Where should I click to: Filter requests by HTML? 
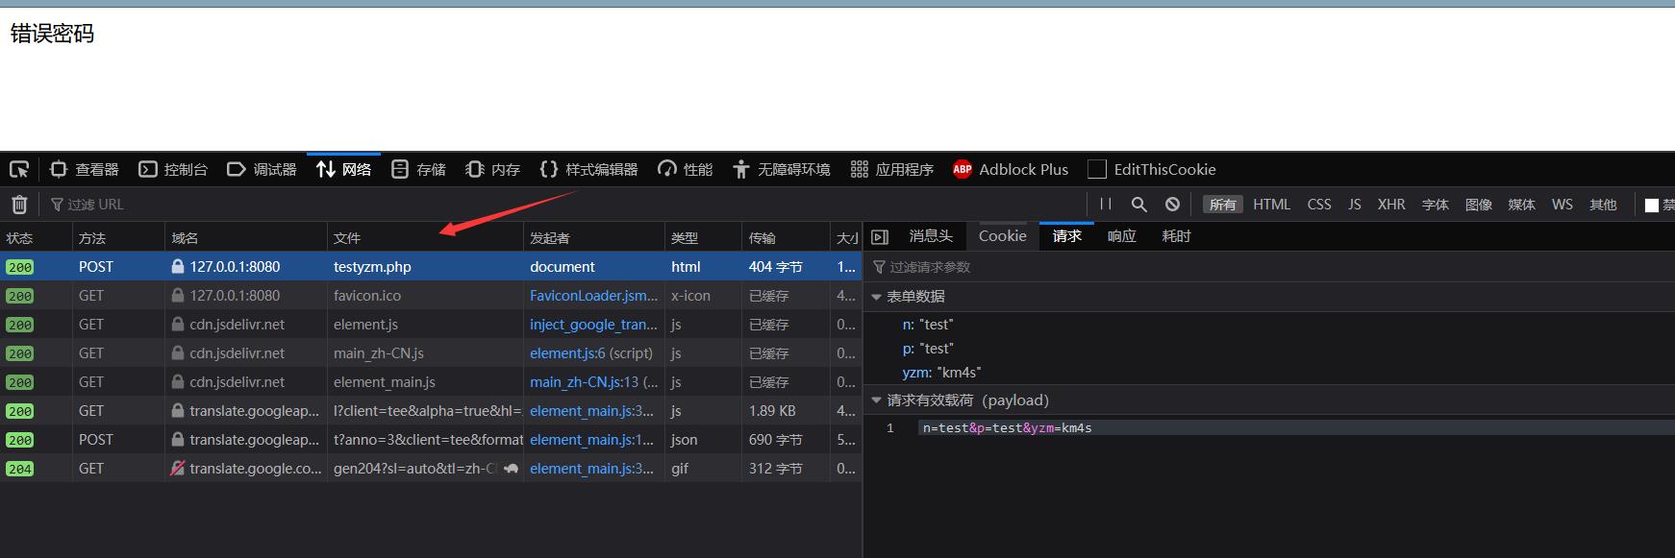point(1272,205)
